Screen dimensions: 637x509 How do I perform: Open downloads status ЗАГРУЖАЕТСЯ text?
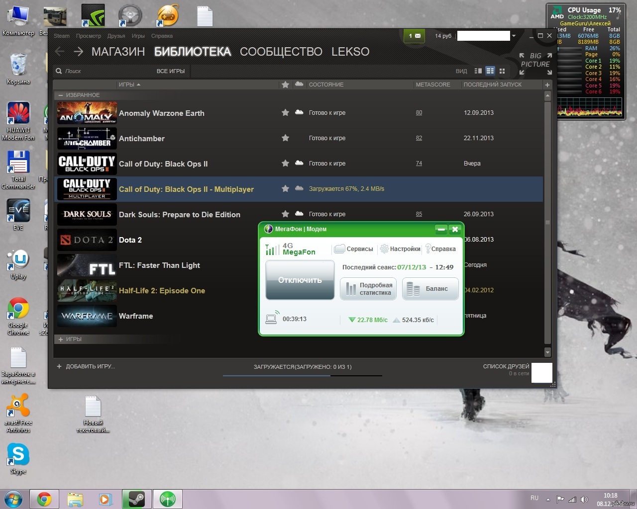[x=303, y=367]
